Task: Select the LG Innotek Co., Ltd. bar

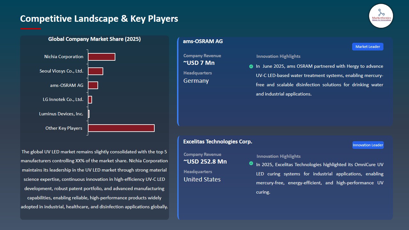Action: (90, 100)
